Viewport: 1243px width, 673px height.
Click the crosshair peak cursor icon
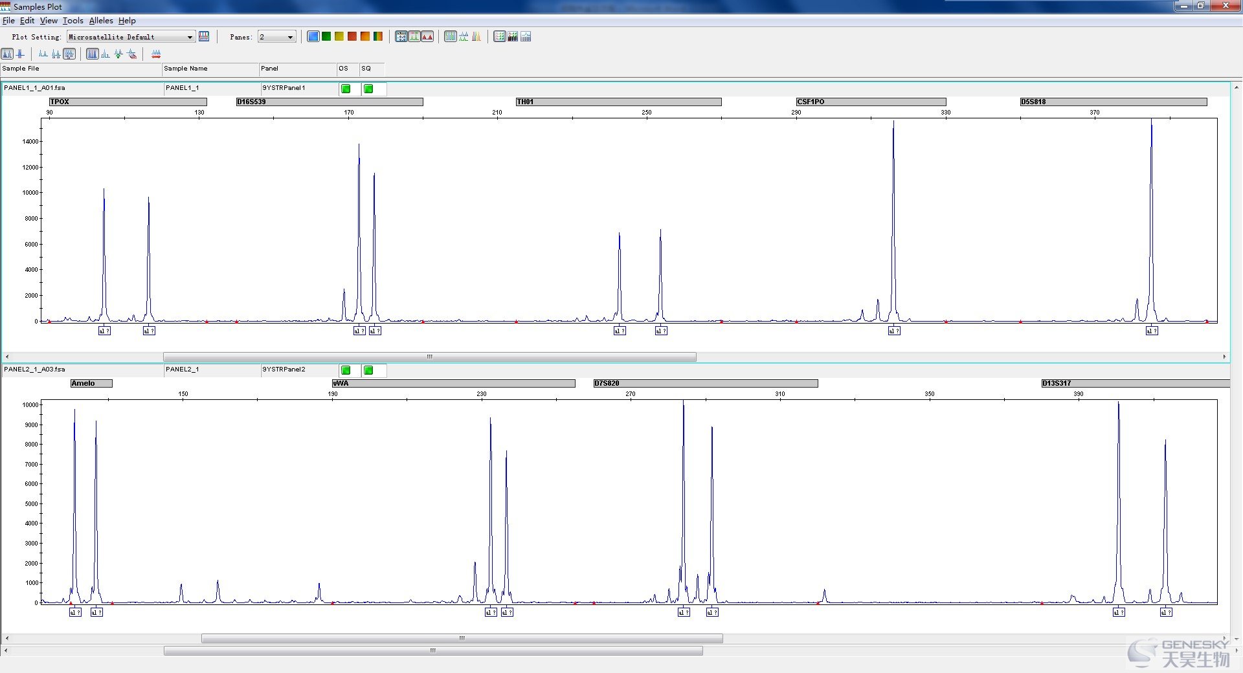(x=20, y=54)
